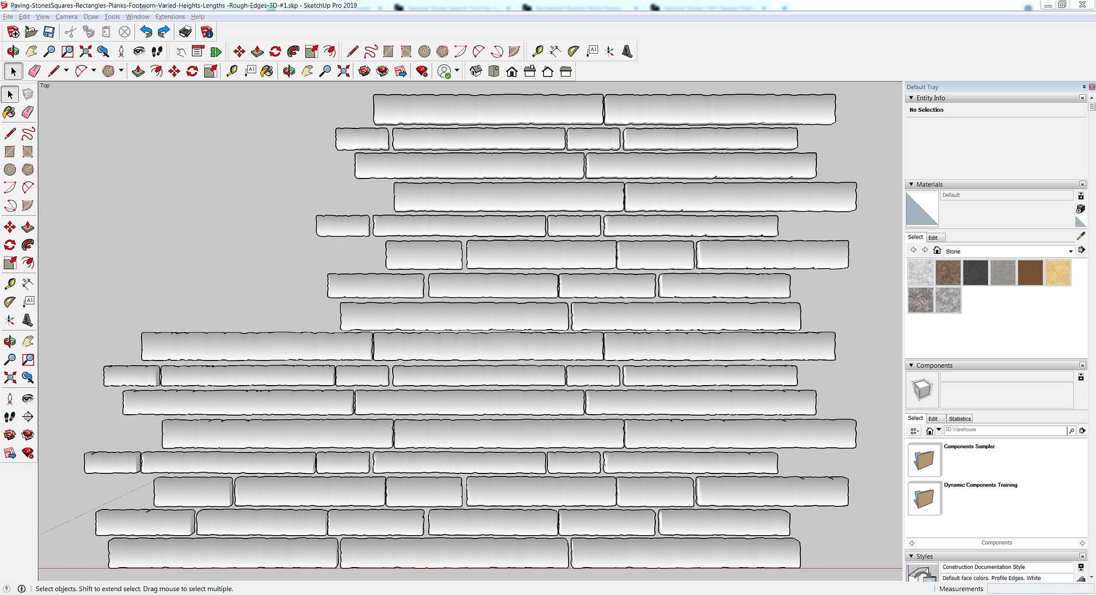Click the Print icon in the top toolbar
The image size is (1096, 595).
click(x=185, y=32)
